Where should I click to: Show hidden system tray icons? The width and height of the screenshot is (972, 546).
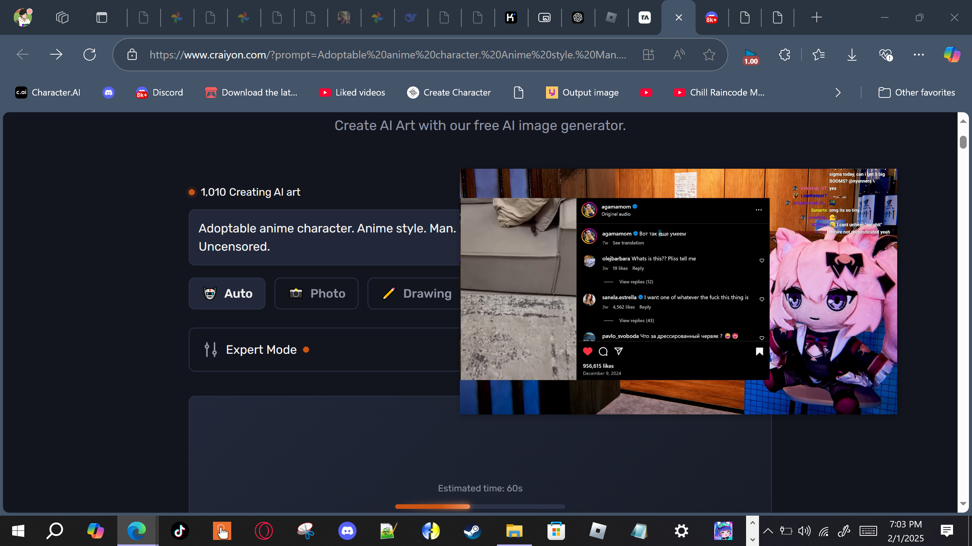click(768, 531)
